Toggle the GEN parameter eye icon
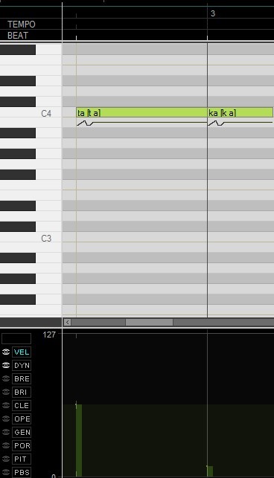Image resolution: width=274 pixels, height=478 pixels. coord(6,432)
